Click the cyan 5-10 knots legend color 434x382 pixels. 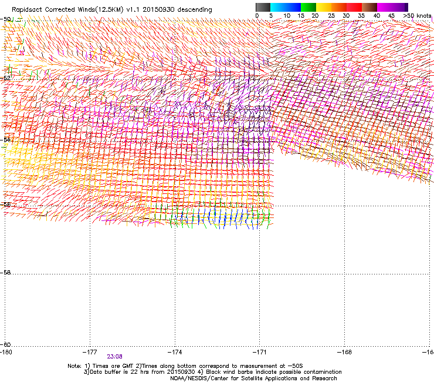[278, 7]
